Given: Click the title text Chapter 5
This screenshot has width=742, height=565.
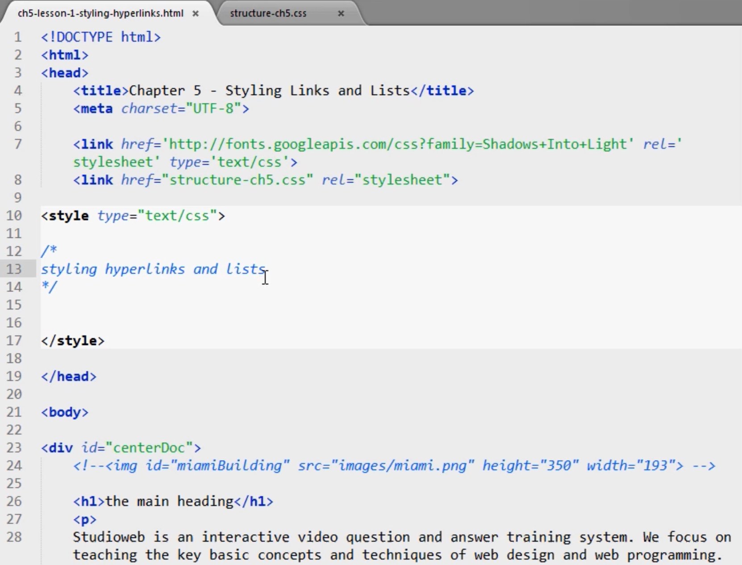Looking at the screenshot, I should (x=165, y=91).
